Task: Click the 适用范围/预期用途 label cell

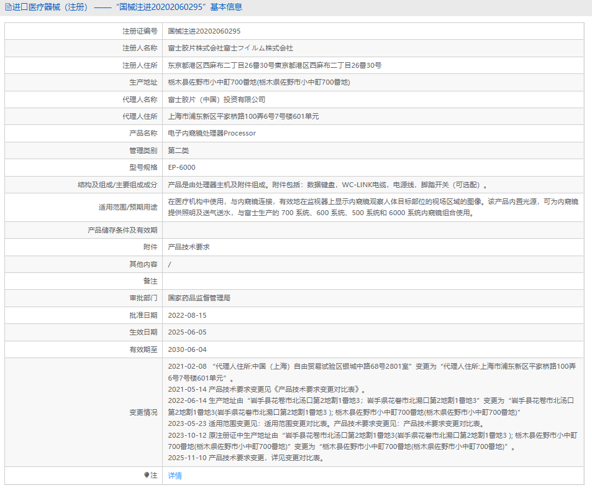Action: [x=83, y=208]
